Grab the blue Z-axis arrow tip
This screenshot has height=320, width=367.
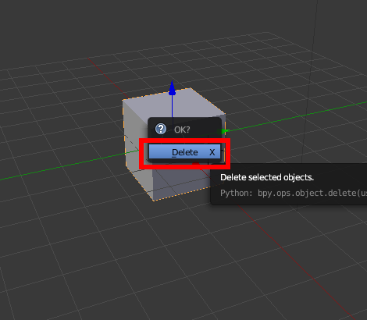click(172, 87)
